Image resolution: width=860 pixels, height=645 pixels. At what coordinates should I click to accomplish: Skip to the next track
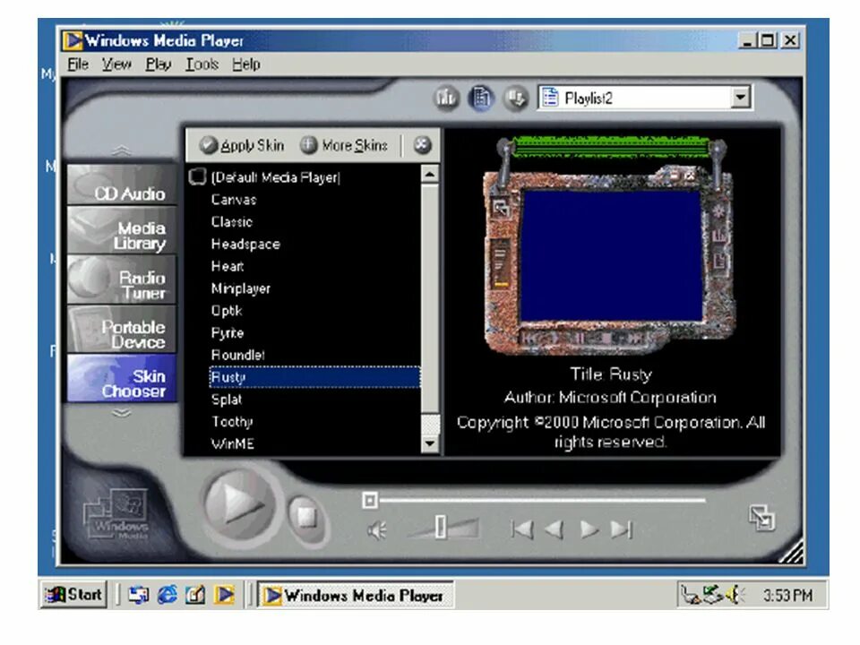pos(622,529)
